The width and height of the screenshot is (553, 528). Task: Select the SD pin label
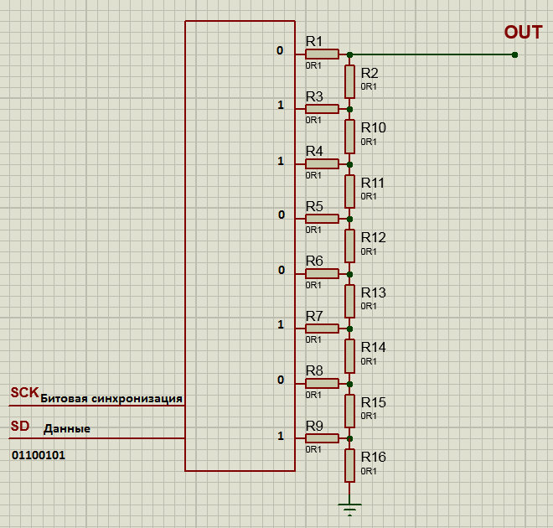click(20, 427)
